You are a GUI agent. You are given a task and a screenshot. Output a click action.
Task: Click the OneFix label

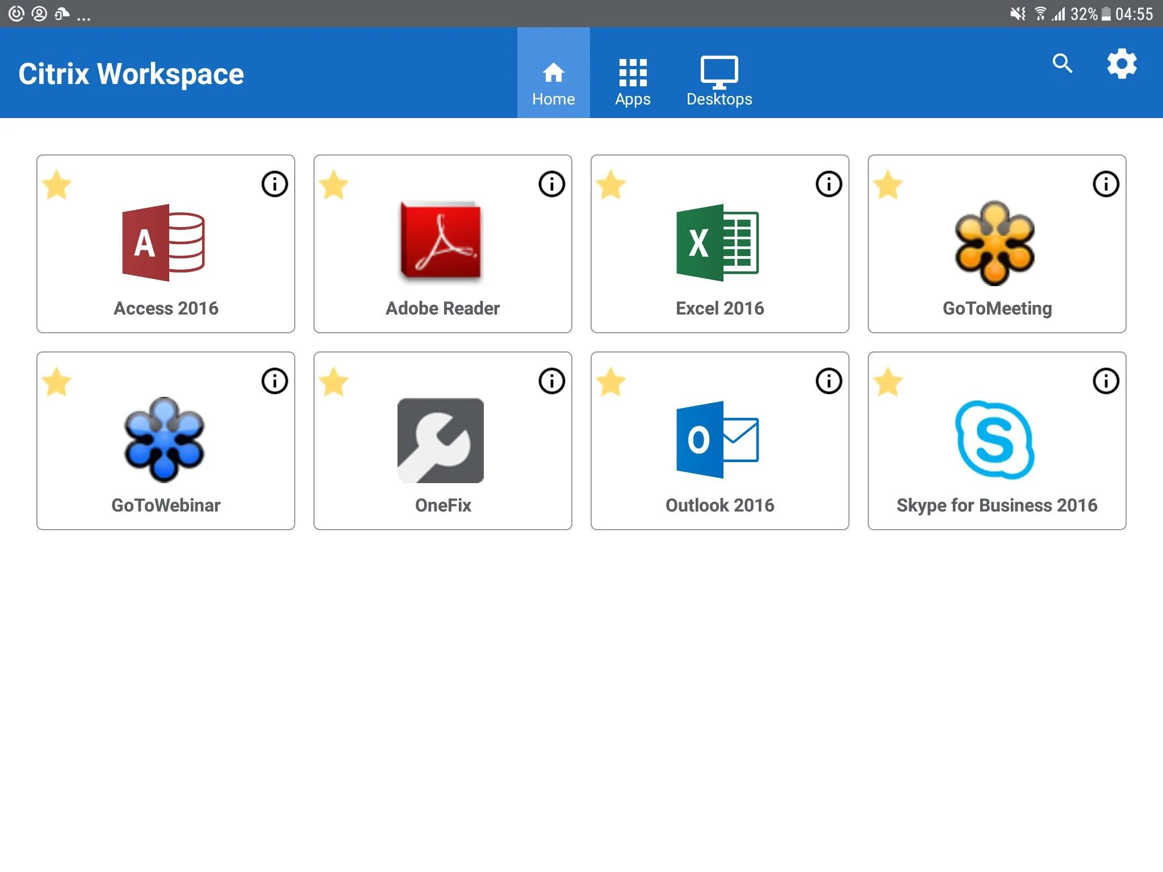[x=443, y=505]
